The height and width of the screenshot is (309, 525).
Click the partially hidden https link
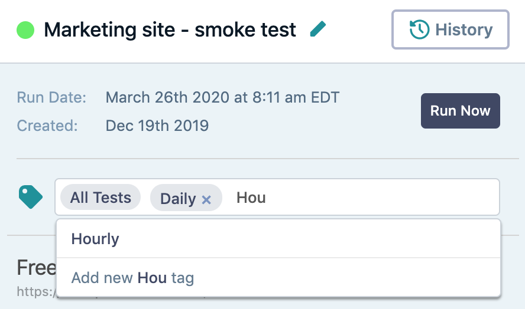tap(37, 292)
